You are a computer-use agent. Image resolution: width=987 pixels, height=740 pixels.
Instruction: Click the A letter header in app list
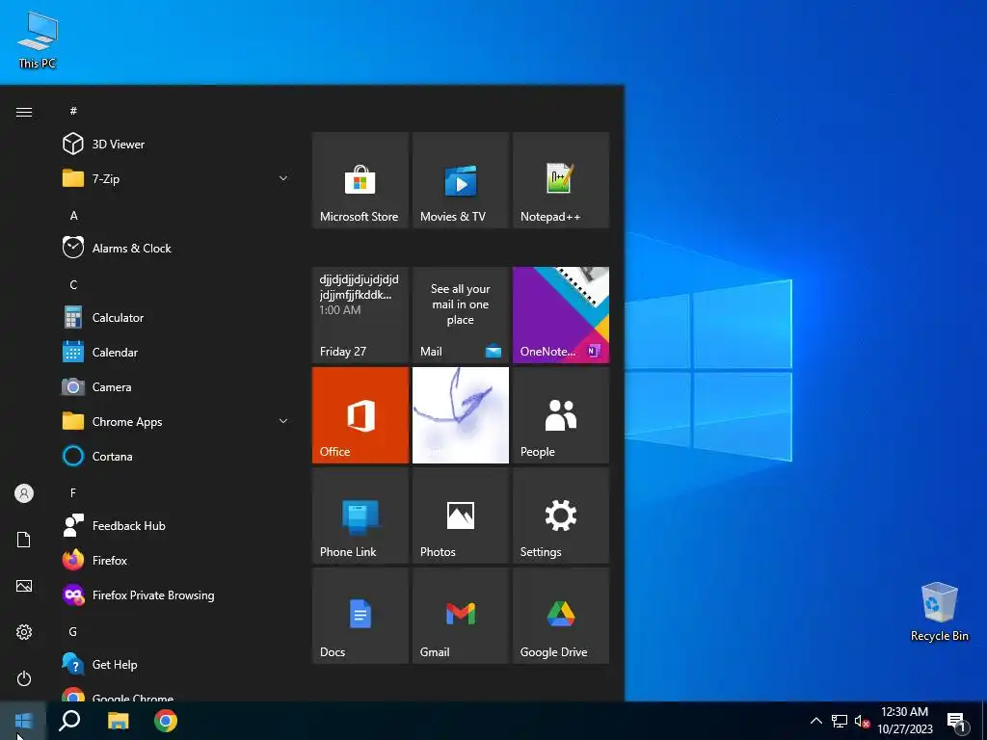pyautogui.click(x=73, y=215)
